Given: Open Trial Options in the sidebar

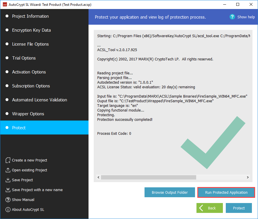Looking at the screenshot, I should tap(44, 58).
